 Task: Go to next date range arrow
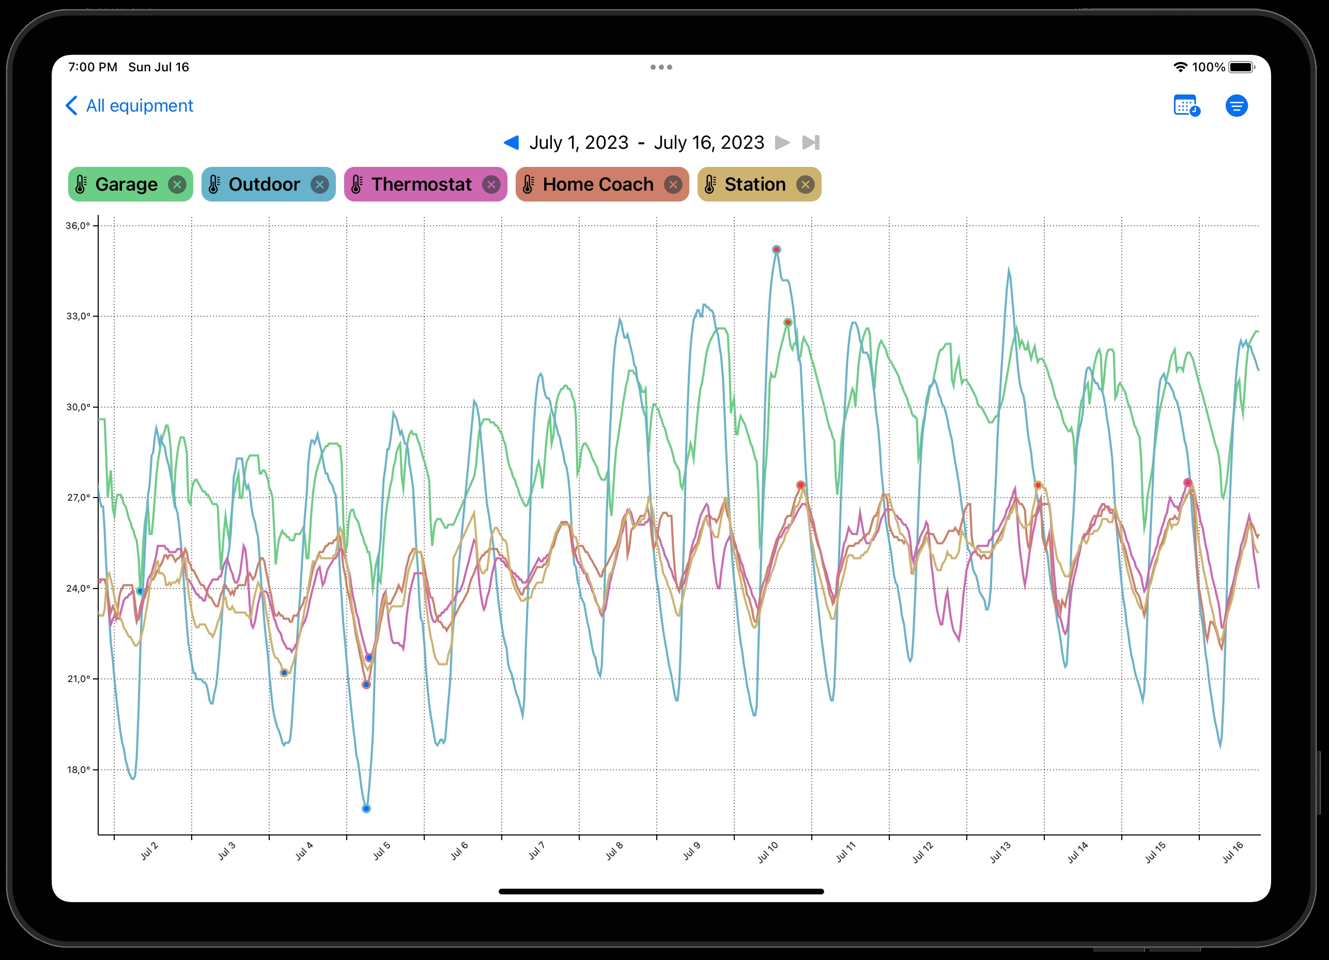point(782,143)
